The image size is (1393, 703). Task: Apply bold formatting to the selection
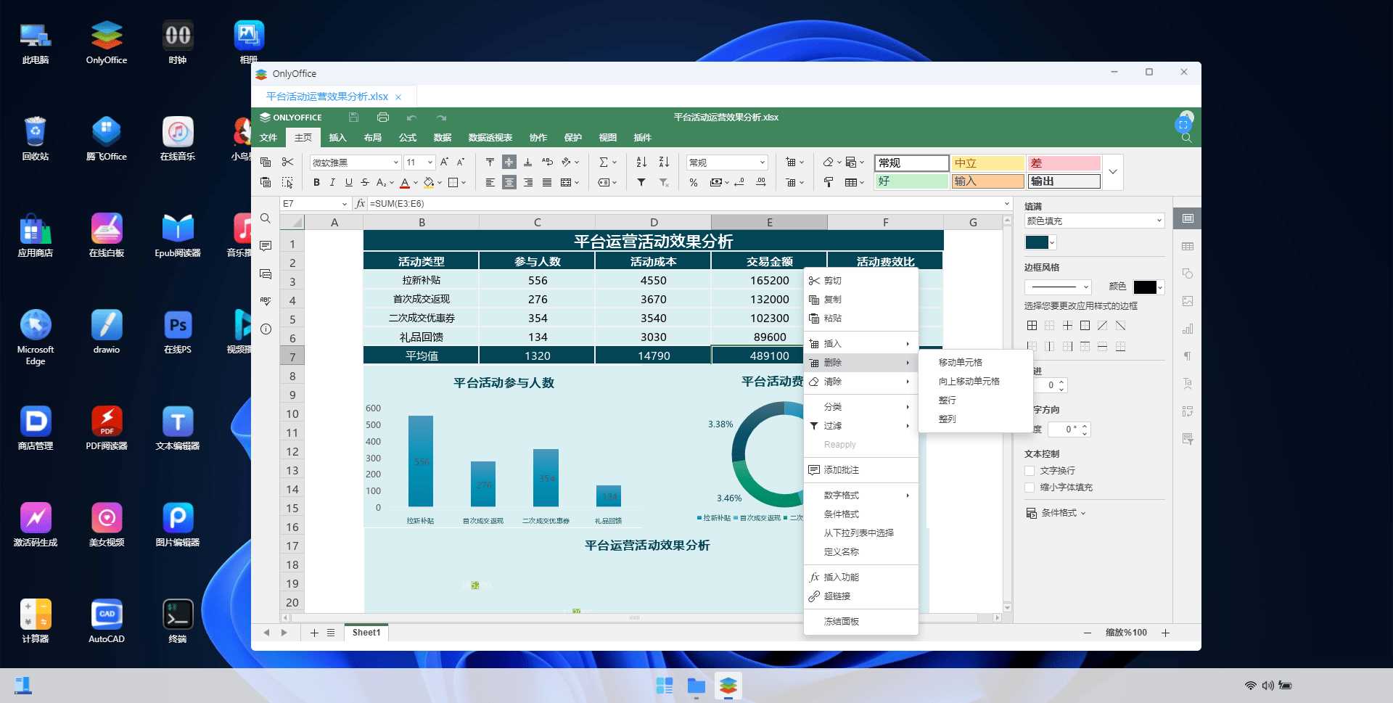[316, 181]
